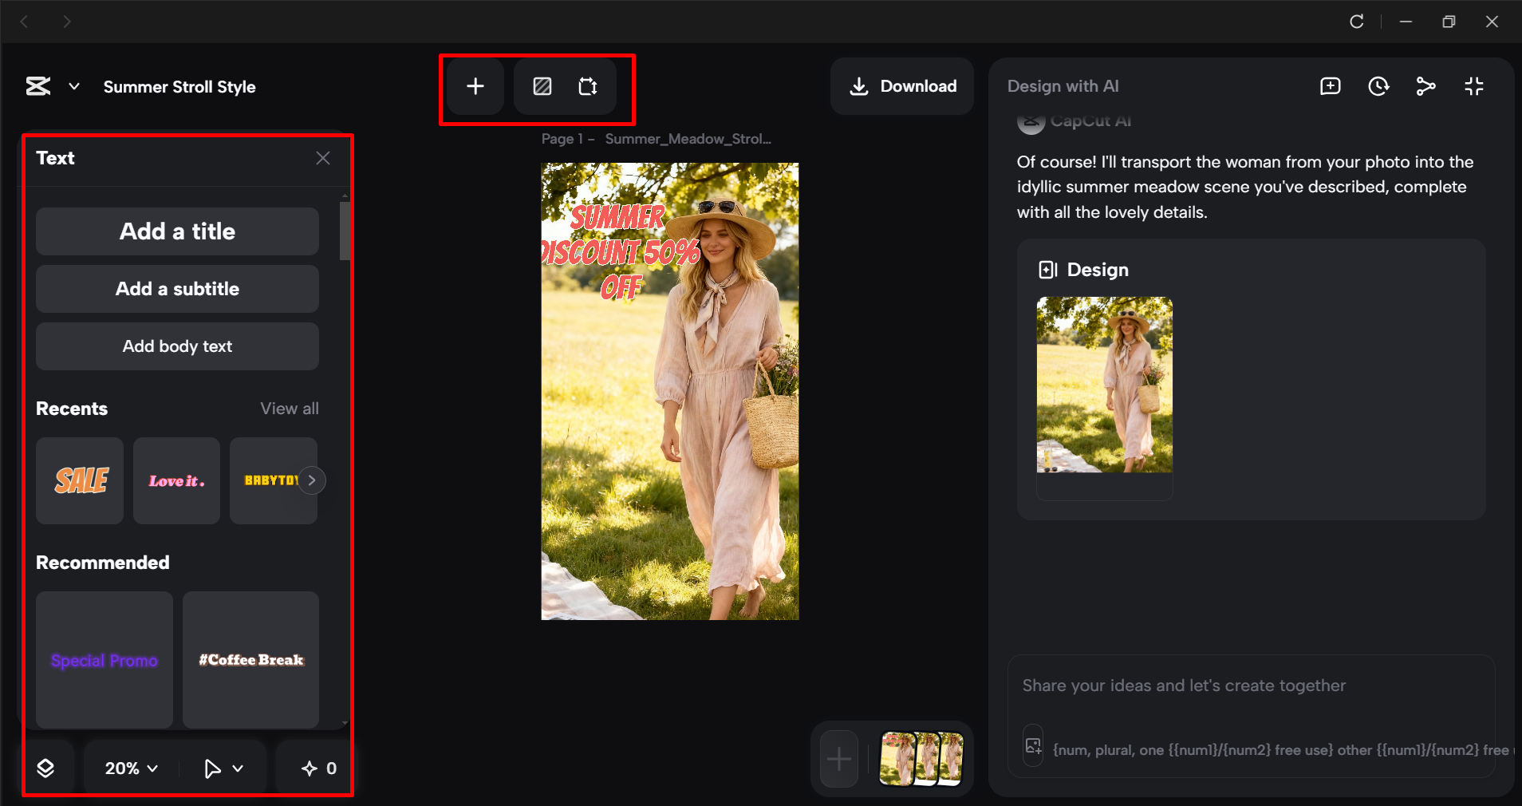Select the Special Promo recommended style
This screenshot has height=806, width=1522.
pyautogui.click(x=103, y=661)
